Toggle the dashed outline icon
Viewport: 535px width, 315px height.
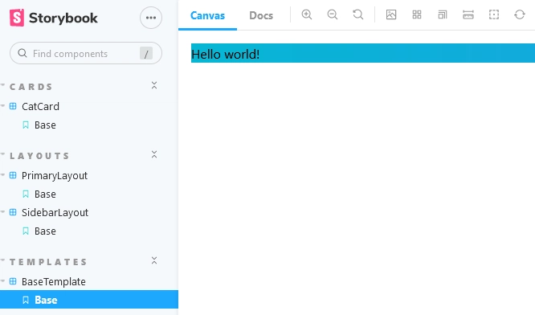tap(494, 14)
